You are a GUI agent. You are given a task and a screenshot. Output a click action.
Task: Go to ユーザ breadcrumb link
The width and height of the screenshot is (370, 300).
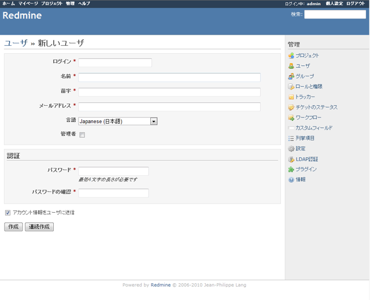[16, 43]
